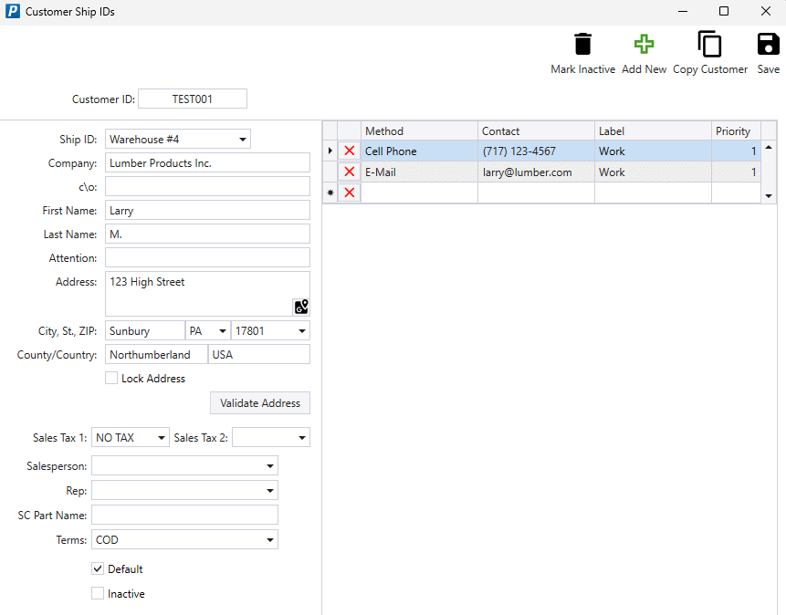This screenshot has height=615, width=786.
Task: Click the map pin icon in Address field
Action: 301,306
